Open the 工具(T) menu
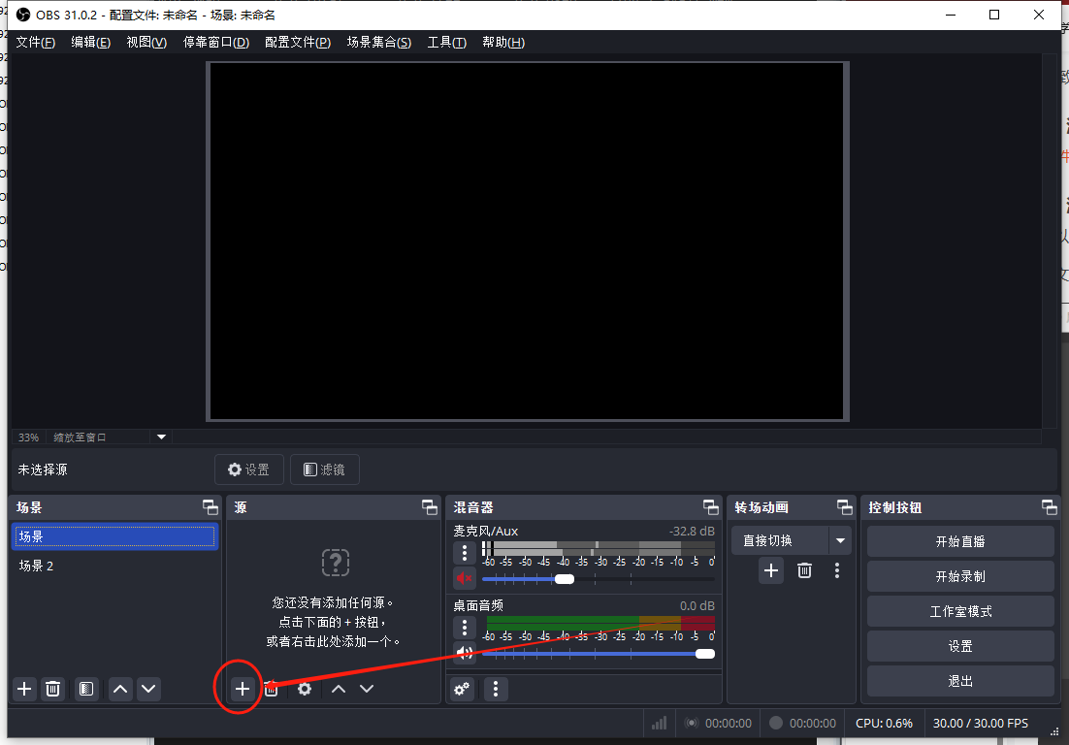 (x=446, y=43)
